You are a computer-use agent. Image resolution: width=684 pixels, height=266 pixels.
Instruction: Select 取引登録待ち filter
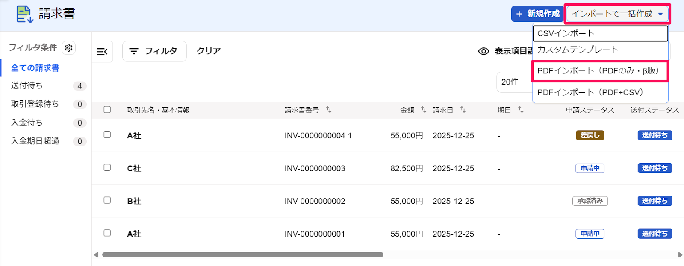point(35,104)
